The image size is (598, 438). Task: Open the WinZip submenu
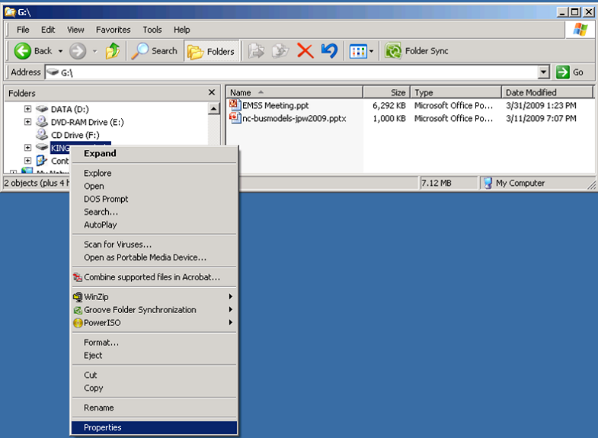pyautogui.click(x=97, y=297)
